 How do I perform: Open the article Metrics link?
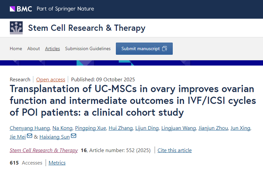pos(57,163)
